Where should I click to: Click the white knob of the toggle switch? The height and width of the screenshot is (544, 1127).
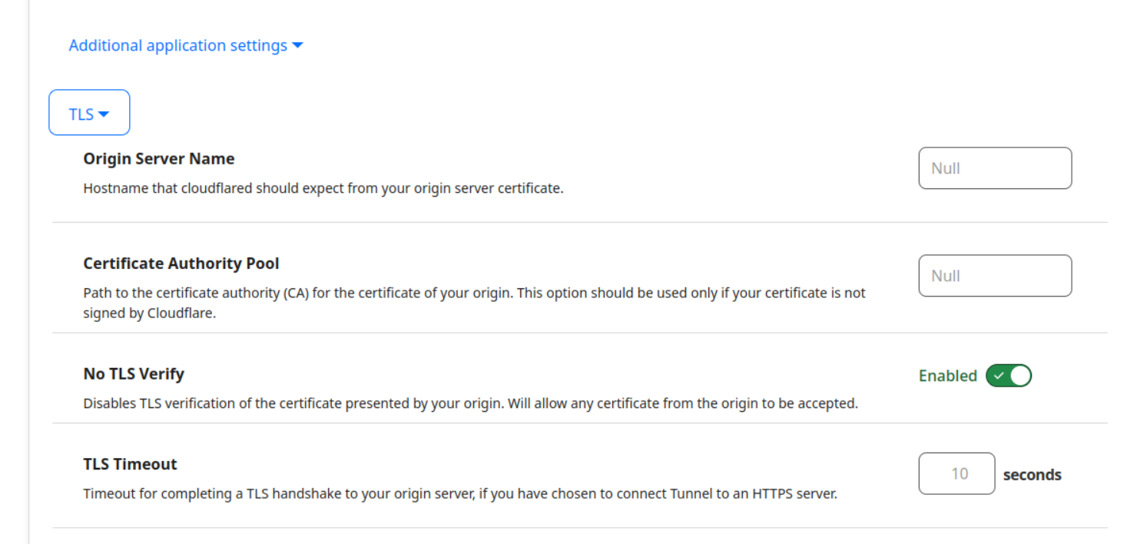pos(1020,376)
